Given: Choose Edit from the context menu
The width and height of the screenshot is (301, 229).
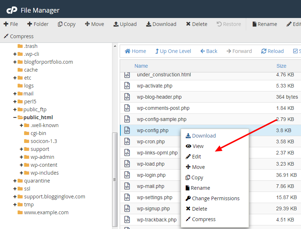Looking at the screenshot, I should tap(196, 157).
